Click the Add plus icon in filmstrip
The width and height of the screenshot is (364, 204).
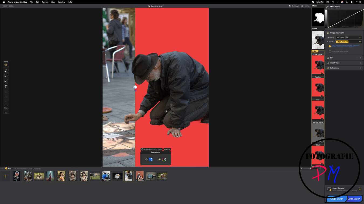point(5,176)
